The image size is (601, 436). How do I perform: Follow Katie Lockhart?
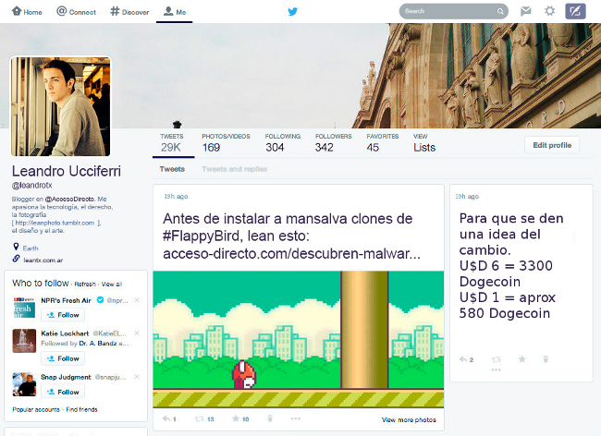(63, 358)
